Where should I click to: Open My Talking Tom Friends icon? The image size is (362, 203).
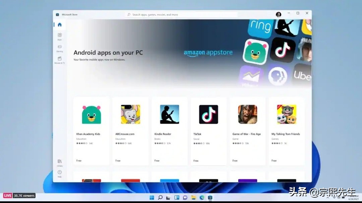(x=287, y=114)
